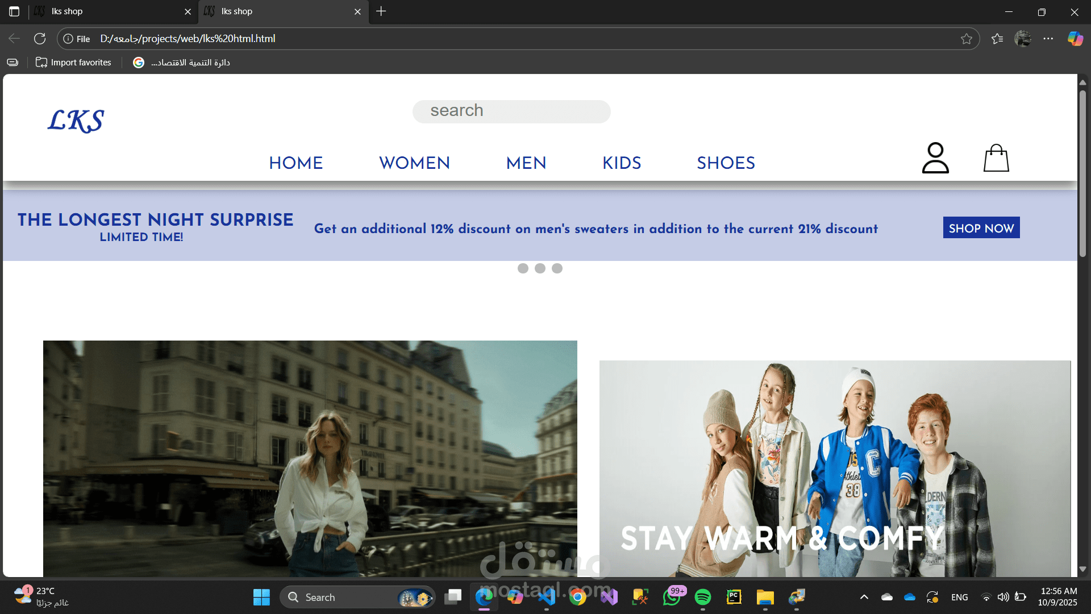The image size is (1091, 614).
Task: Open the shopping bag cart icon
Action: click(996, 158)
